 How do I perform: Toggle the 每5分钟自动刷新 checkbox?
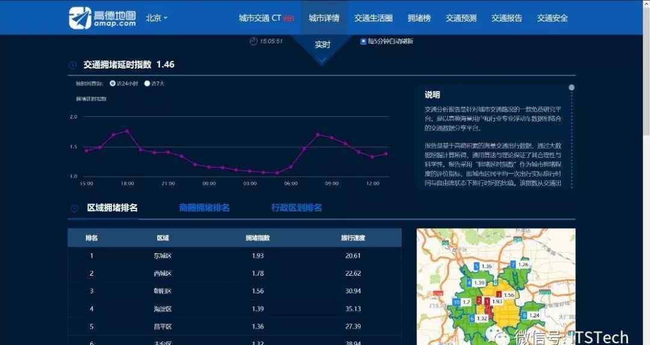tap(363, 41)
